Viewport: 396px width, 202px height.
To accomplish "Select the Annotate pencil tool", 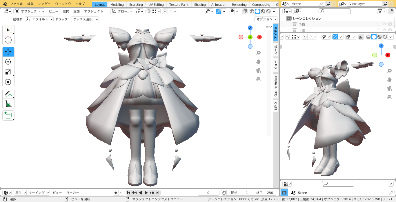I will click(8, 94).
